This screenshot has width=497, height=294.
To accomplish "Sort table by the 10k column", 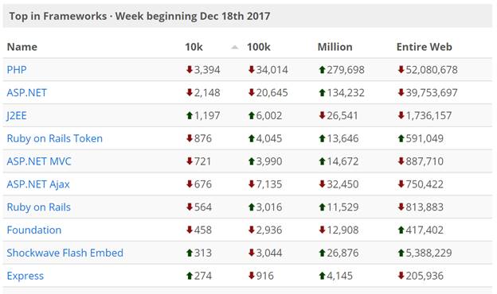I will (194, 47).
